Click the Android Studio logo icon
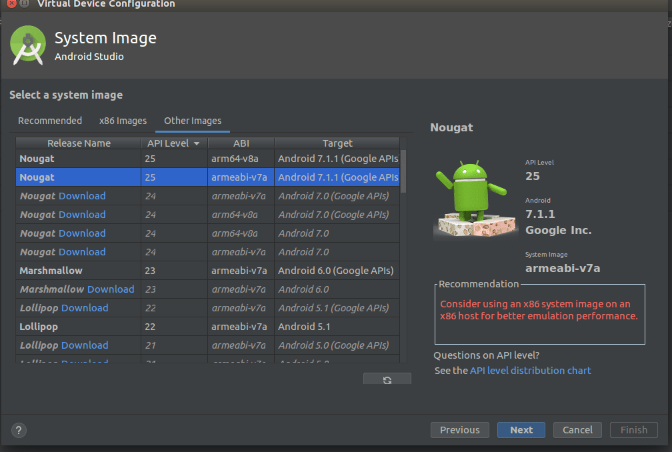672x452 pixels. 28,45
